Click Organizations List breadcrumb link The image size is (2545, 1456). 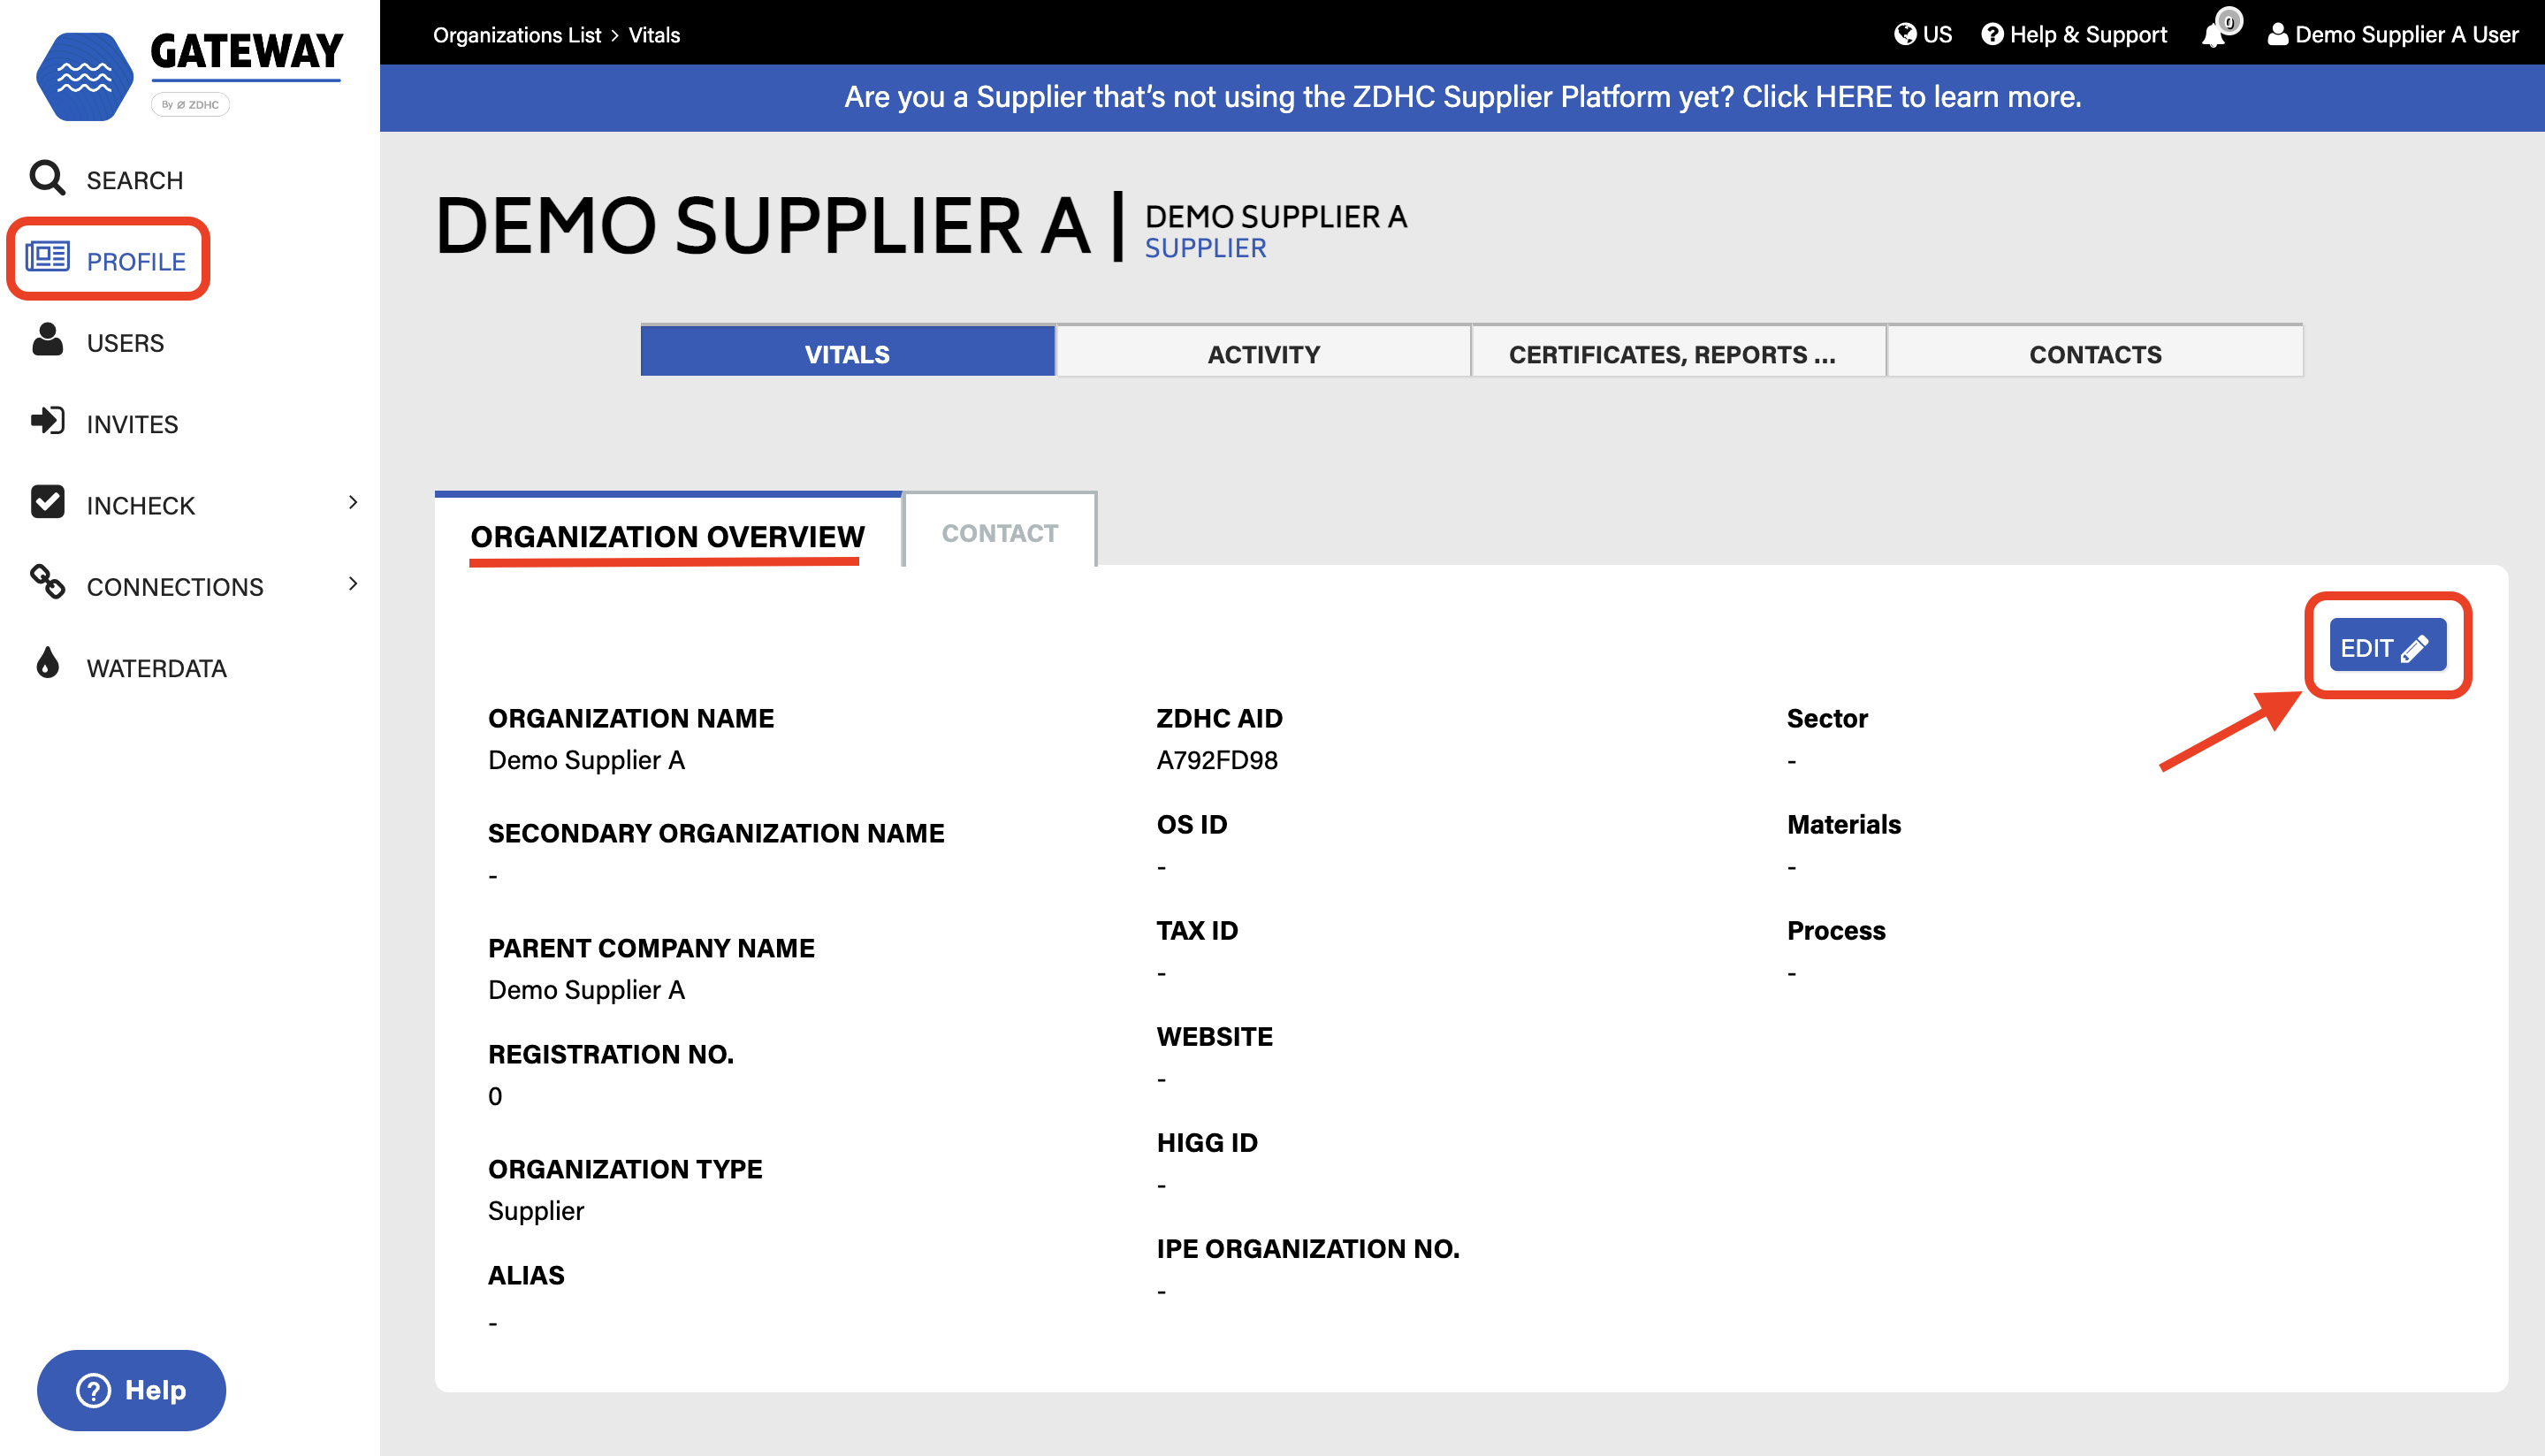517,35
